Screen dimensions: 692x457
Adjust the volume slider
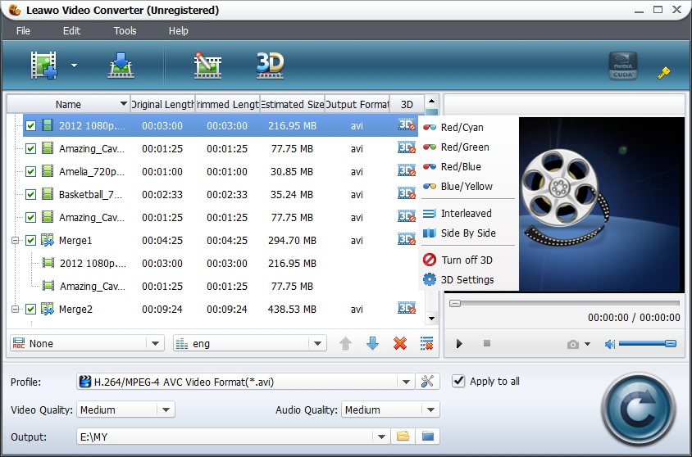(x=647, y=344)
